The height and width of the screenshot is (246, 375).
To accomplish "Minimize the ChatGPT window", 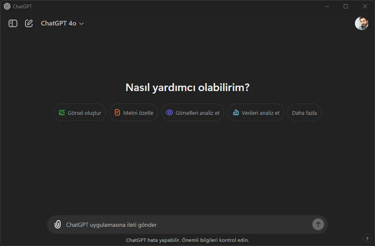I will [x=327, y=6].
